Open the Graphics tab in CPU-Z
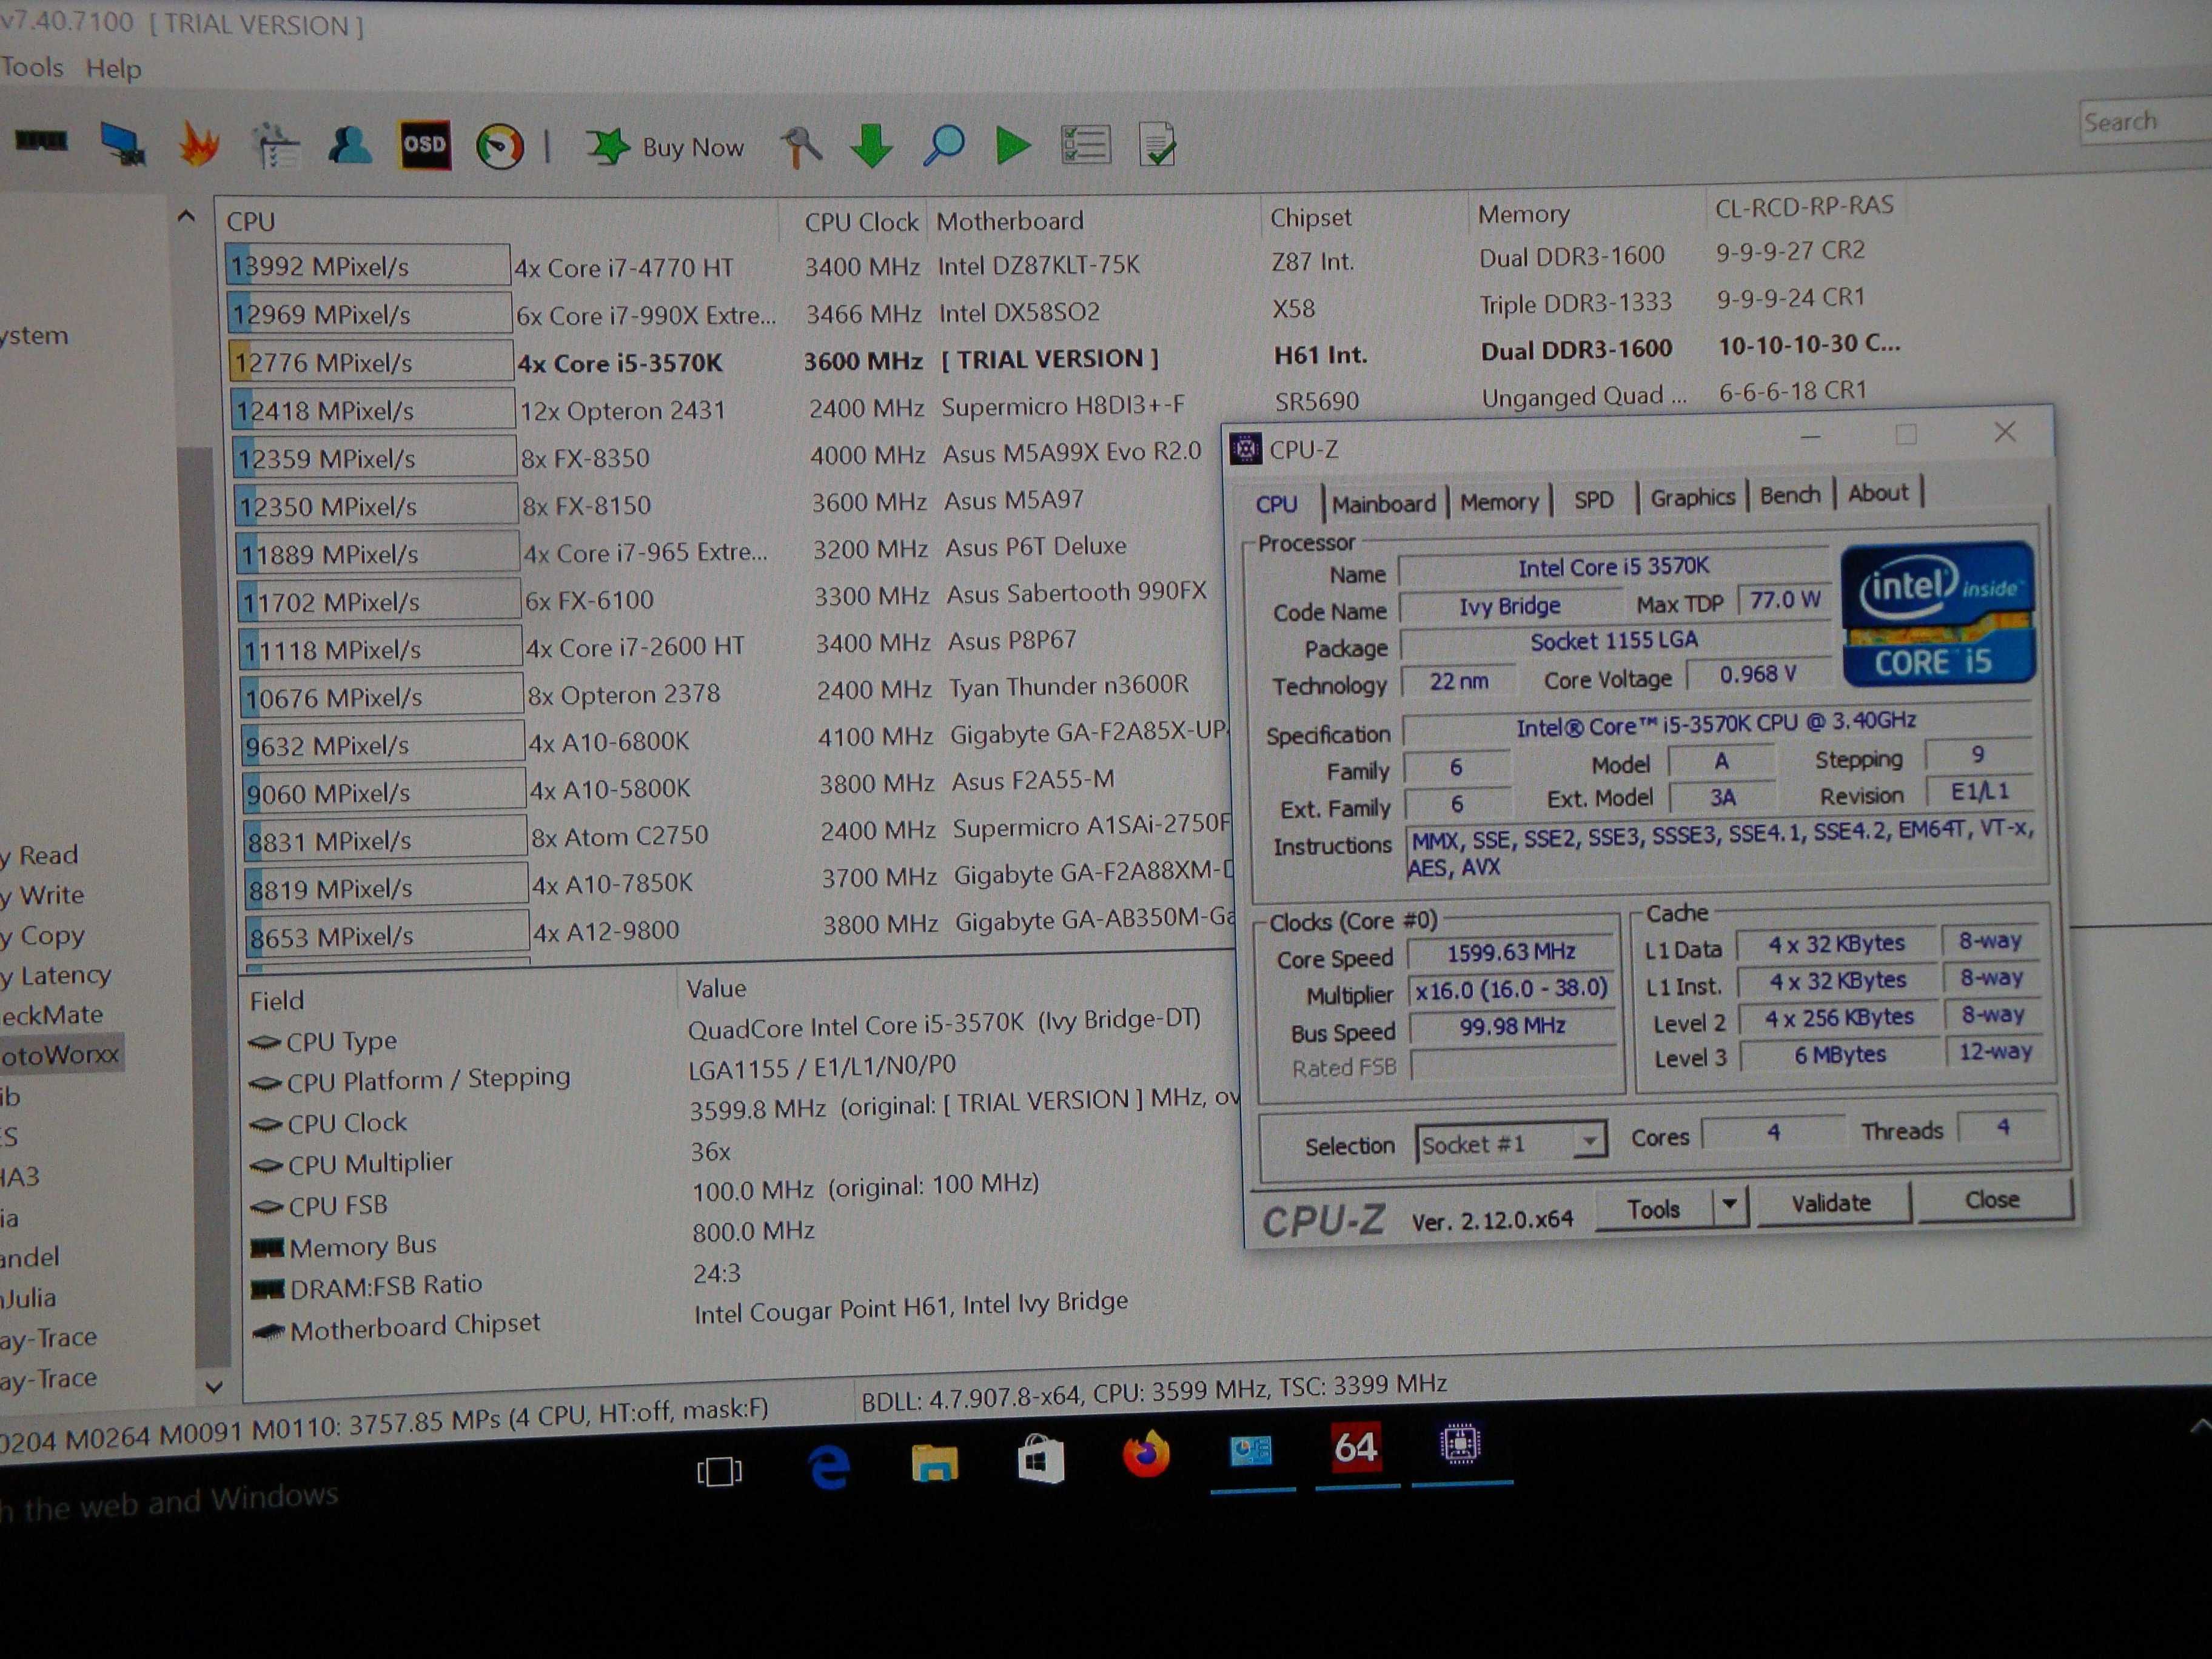 [x=1692, y=497]
